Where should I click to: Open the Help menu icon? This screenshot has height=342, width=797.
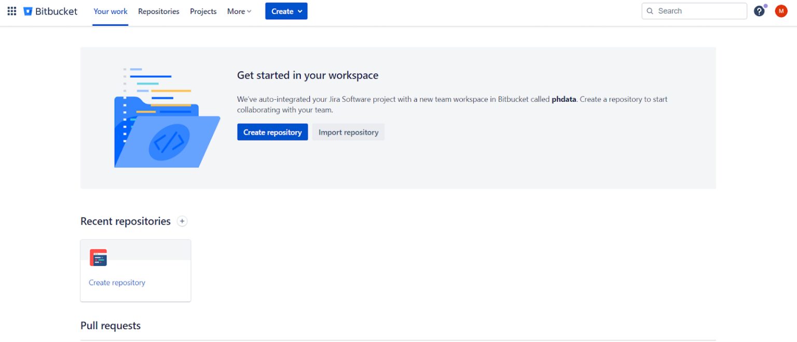759,10
